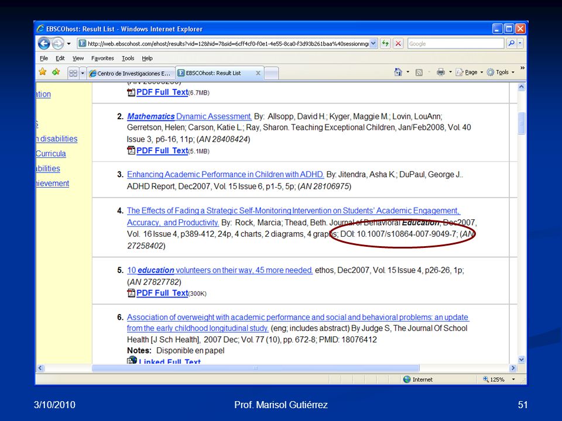Viewport: 562px width, 421px height.
Task: Open The Effects of Fading article link
Action: pyautogui.click(x=293, y=216)
